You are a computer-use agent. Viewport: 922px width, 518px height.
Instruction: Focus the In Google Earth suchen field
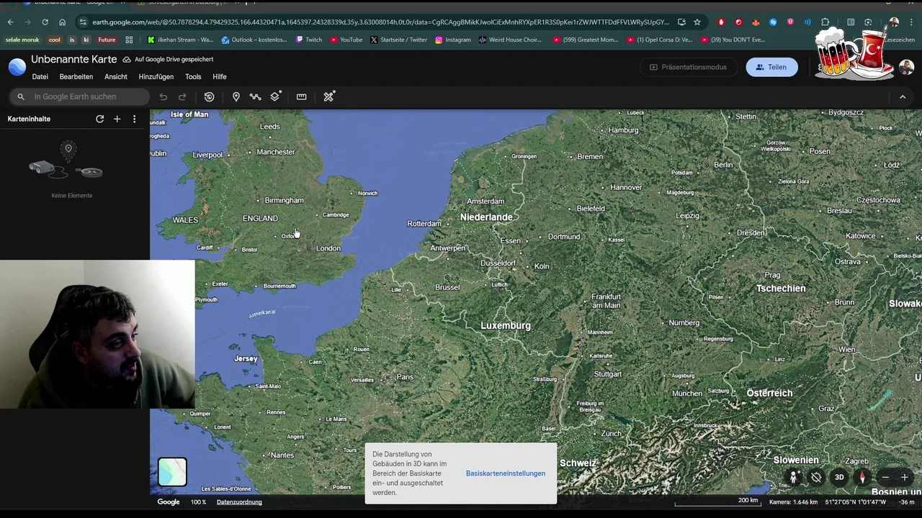[79, 96]
